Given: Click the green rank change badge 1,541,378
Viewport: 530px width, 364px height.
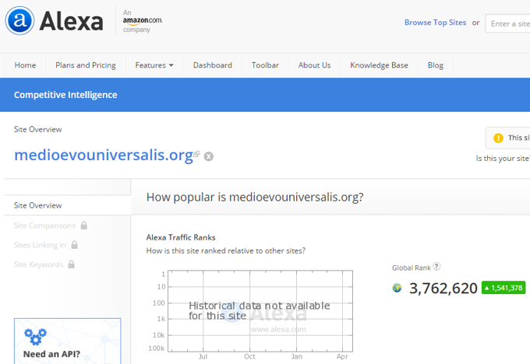Looking at the screenshot, I should click(503, 288).
